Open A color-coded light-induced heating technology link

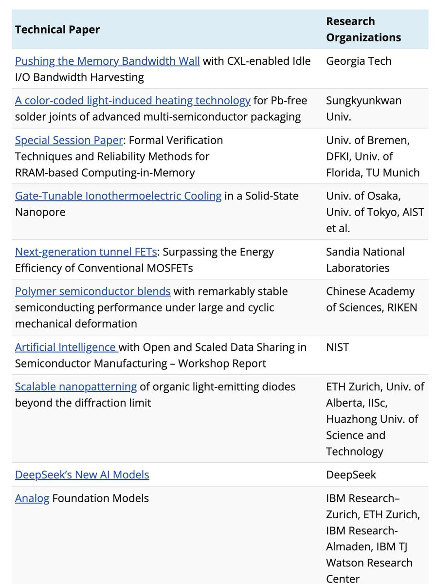point(133,101)
